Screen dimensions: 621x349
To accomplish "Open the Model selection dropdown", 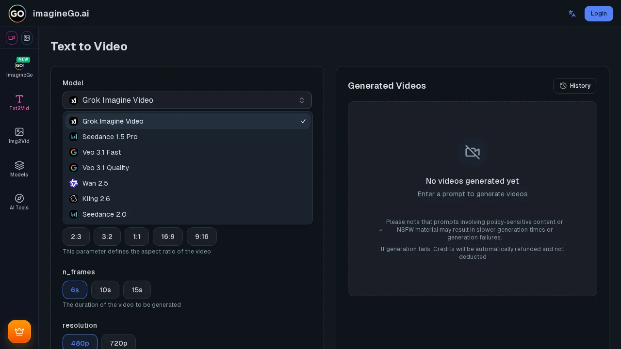I will [x=187, y=100].
